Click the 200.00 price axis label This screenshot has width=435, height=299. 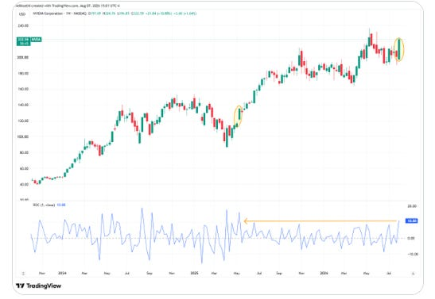click(23, 58)
